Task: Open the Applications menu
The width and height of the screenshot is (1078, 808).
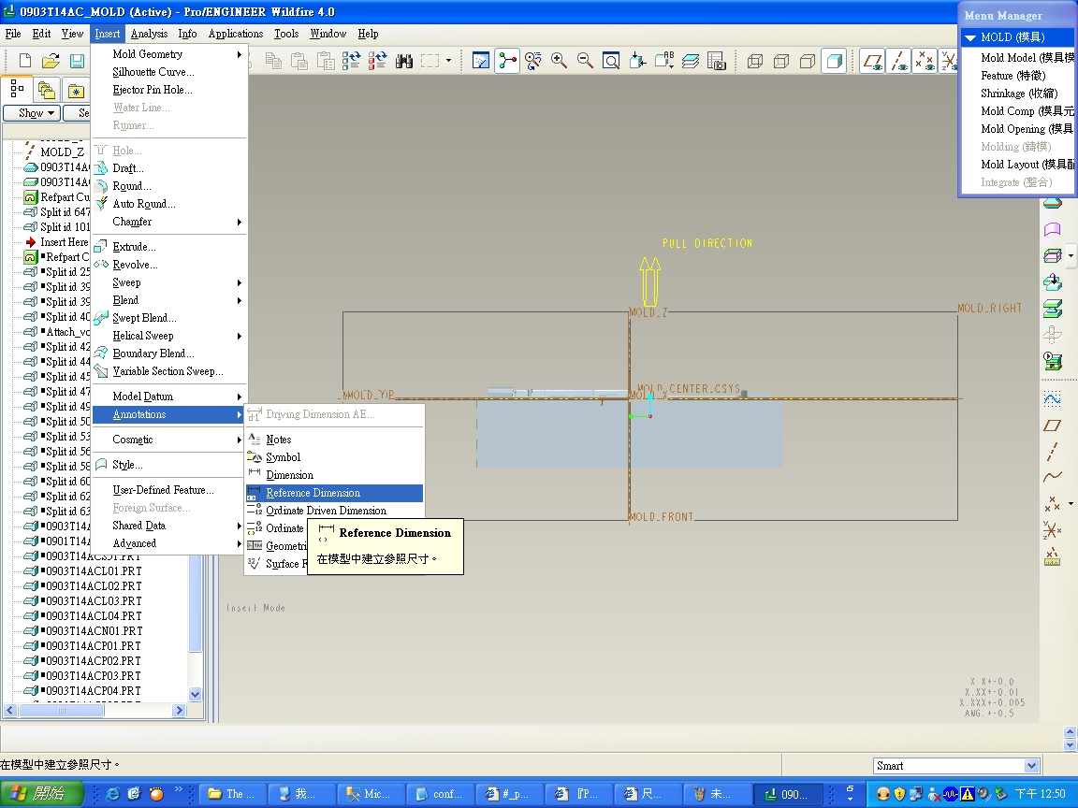Action: 236,34
